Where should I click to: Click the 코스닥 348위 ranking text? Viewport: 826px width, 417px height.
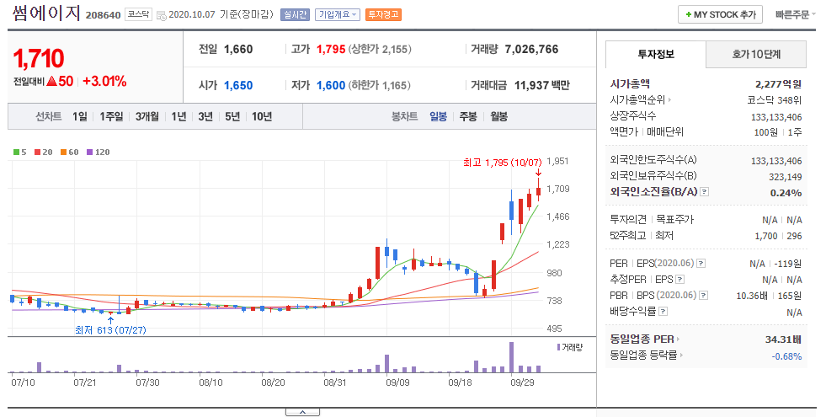tap(774, 99)
